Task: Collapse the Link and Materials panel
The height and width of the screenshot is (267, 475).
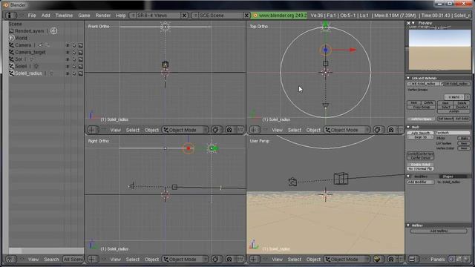Action: [408, 78]
